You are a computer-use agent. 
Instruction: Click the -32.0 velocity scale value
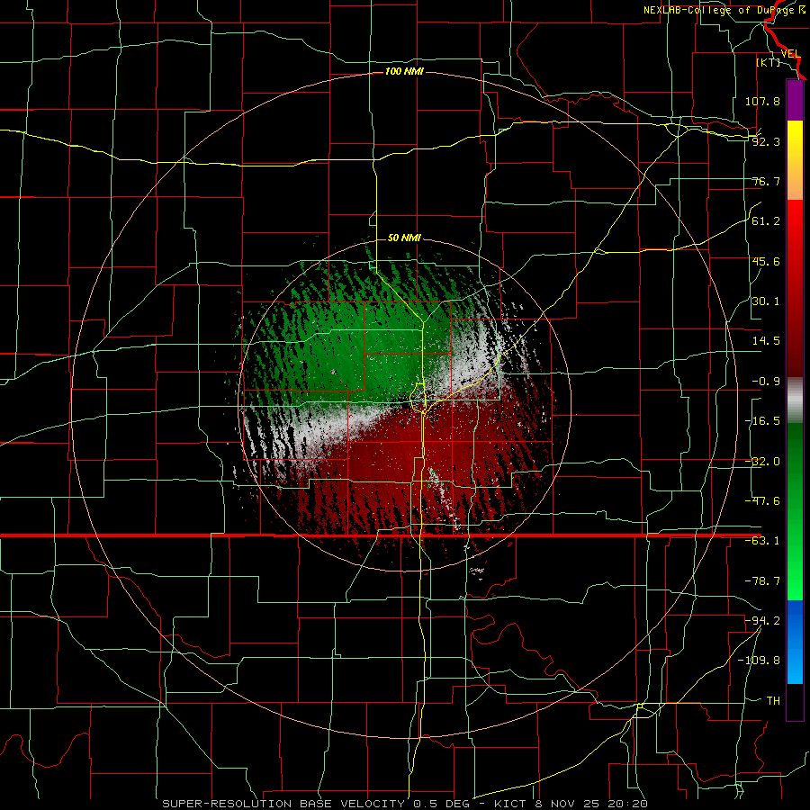[762, 462]
